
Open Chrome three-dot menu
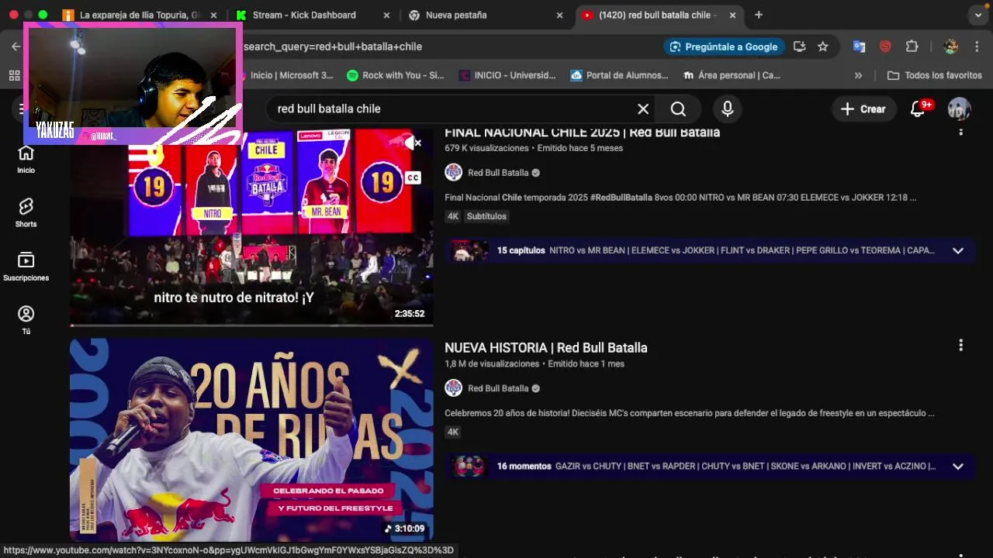(977, 46)
